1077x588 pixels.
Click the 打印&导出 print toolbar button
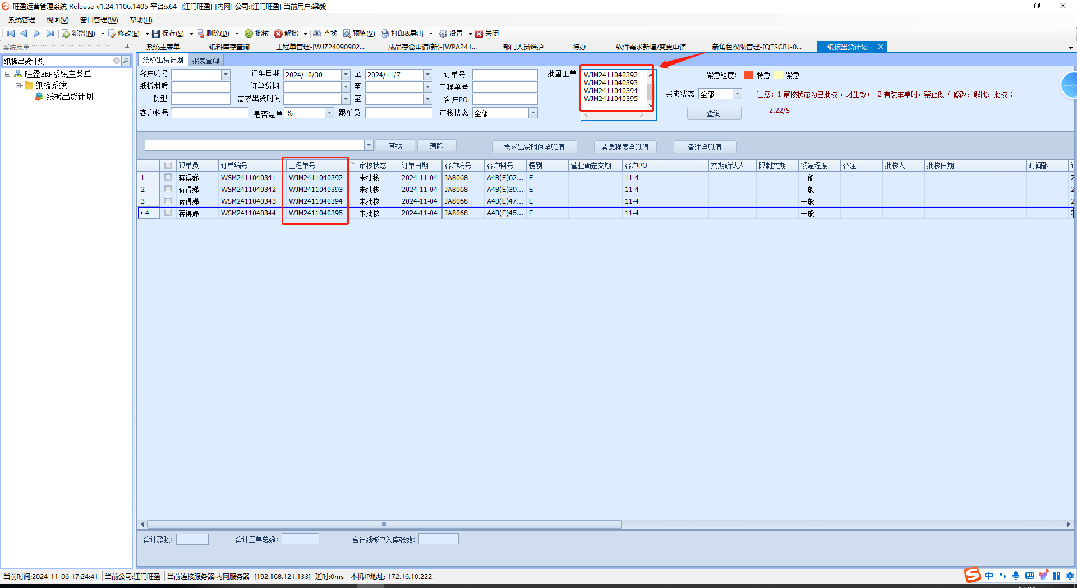[x=403, y=34]
